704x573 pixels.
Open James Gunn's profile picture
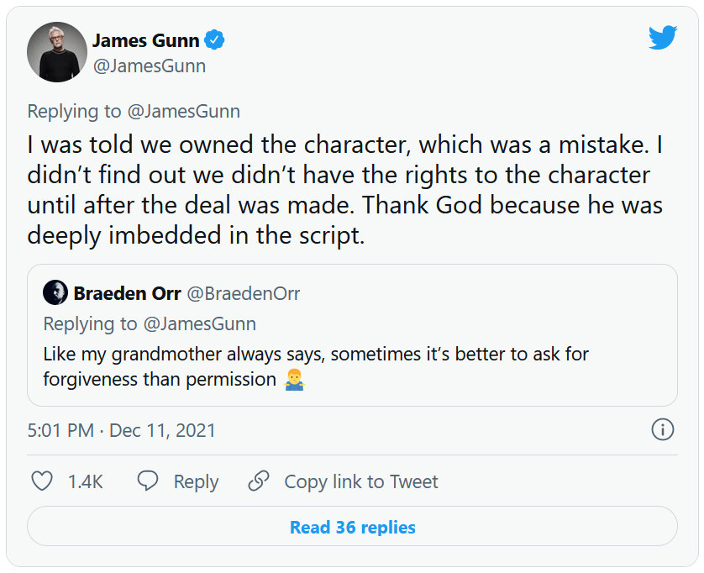(x=57, y=52)
